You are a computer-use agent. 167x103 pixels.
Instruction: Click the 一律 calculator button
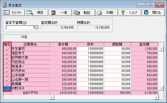click(x=60, y=13)
